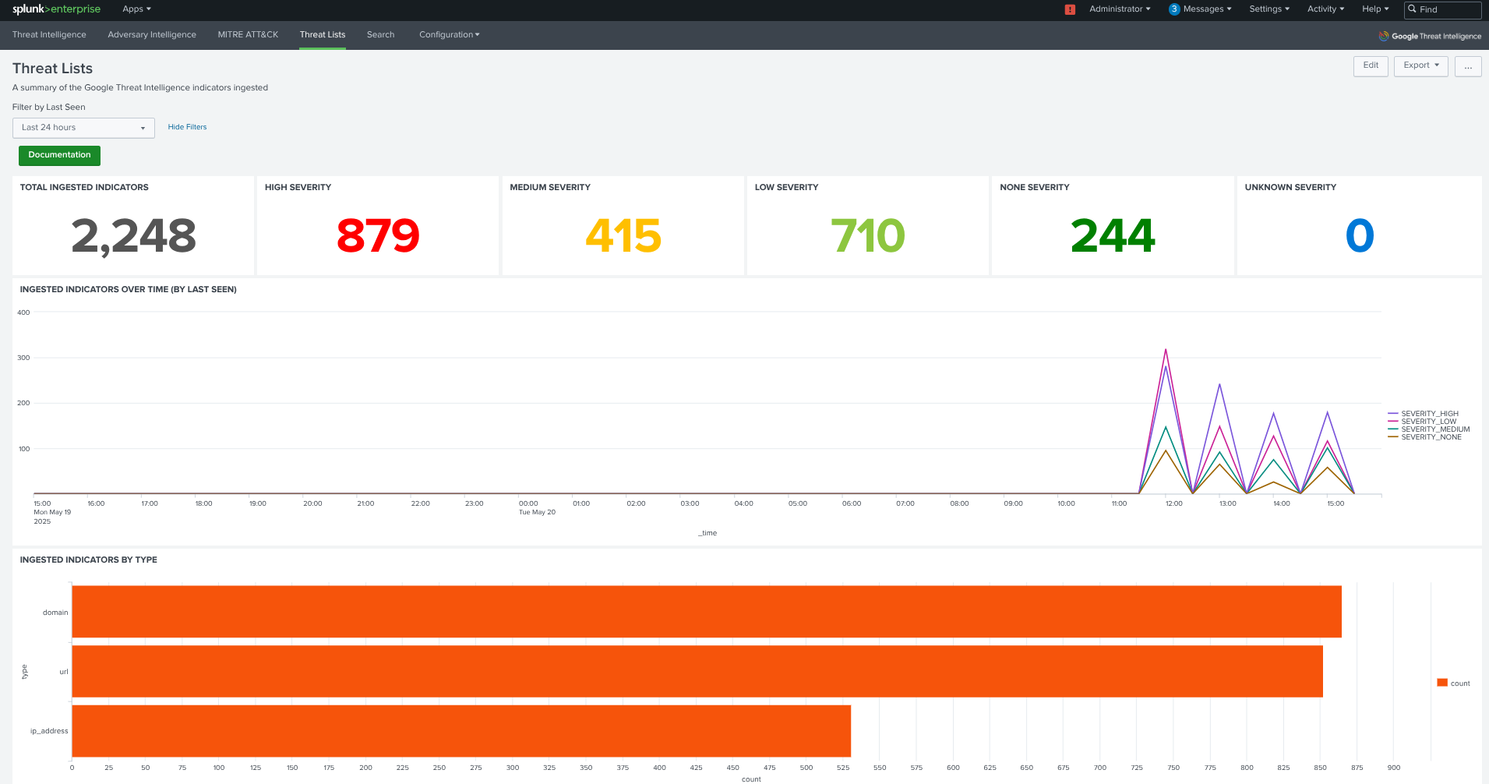
Task: Click the magnifier icon in Find box
Action: coord(1412,9)
